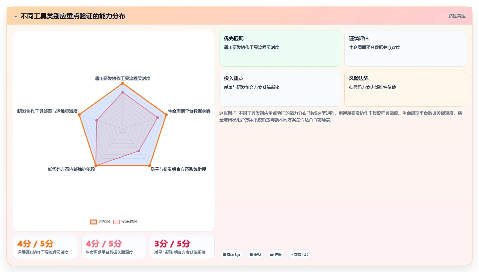This screenshot has width=479, height=272.
Task: Click the 数据卡片 tag icon
Action: [x=292, y=254]
